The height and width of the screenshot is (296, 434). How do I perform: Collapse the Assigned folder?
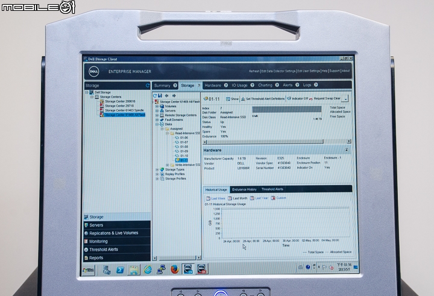coord(162,129)
